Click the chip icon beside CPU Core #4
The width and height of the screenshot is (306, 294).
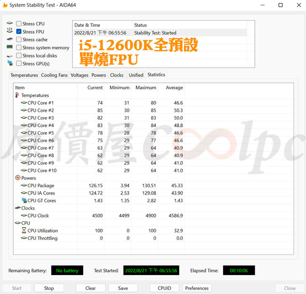(24, 125)
